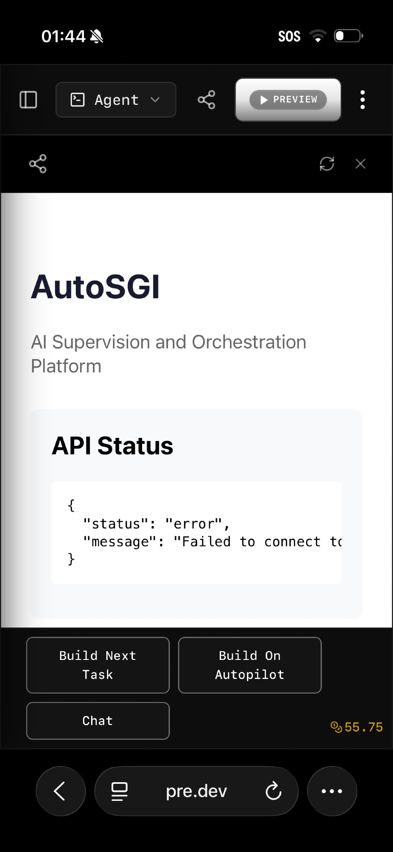Click the AutoSGI heading

(x=95, y=287)
